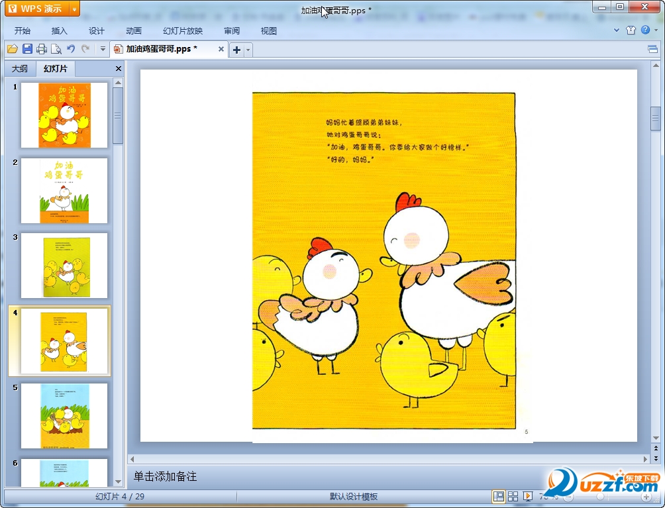Image resolution: width=665 pixels, height=508 pixels.
Task: Click main editor vertical scroll up arrow
Action: coord(656,66)
